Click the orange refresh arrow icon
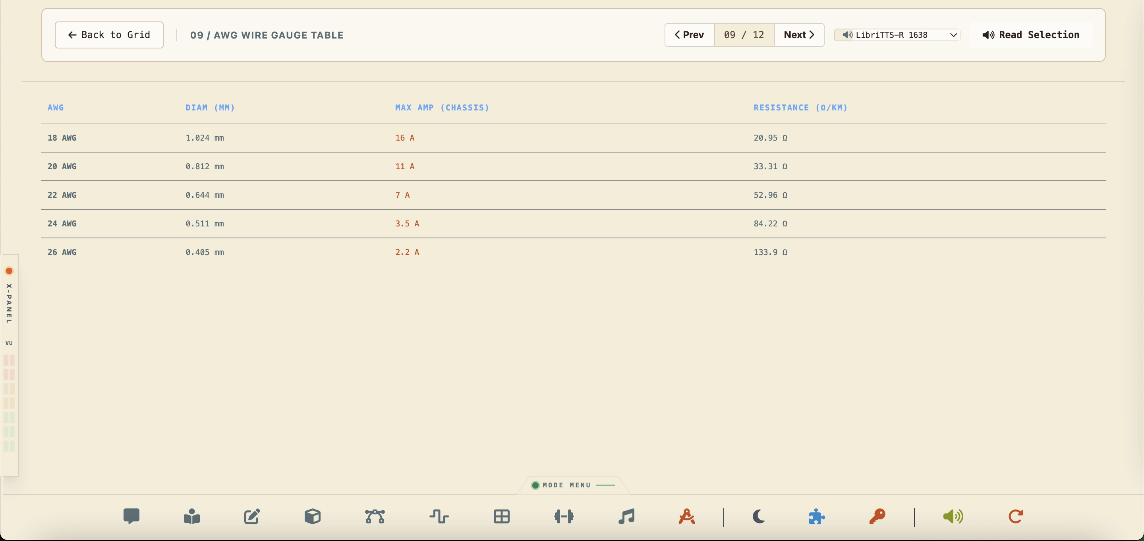This screenshot has height=541, width=1144. point(1016,516)
